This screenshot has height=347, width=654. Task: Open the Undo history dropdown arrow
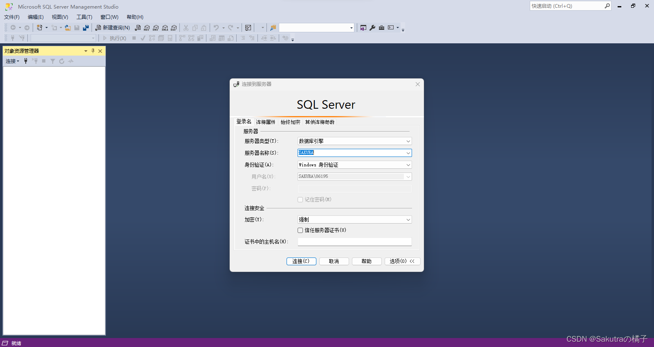point(223,28)
